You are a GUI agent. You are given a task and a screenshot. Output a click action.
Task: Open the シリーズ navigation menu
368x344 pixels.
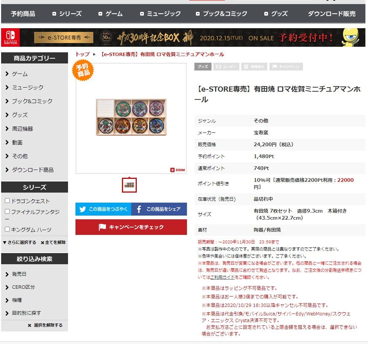pyautogui.click(x=67, y=14)
